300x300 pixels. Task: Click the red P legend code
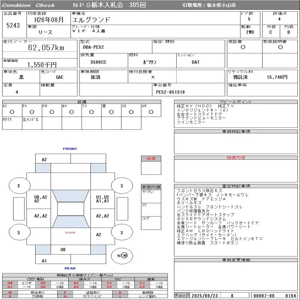pyautogui.click(x=65, y=292)
